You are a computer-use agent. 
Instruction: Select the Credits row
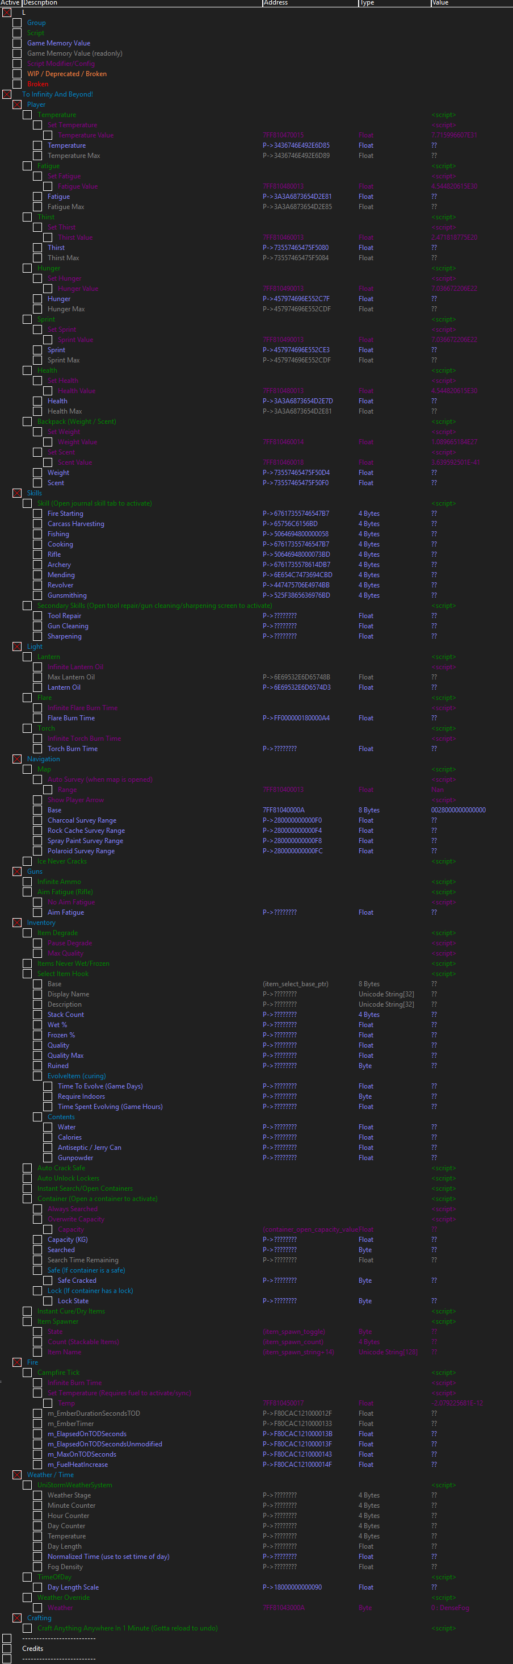[32, 1649]
